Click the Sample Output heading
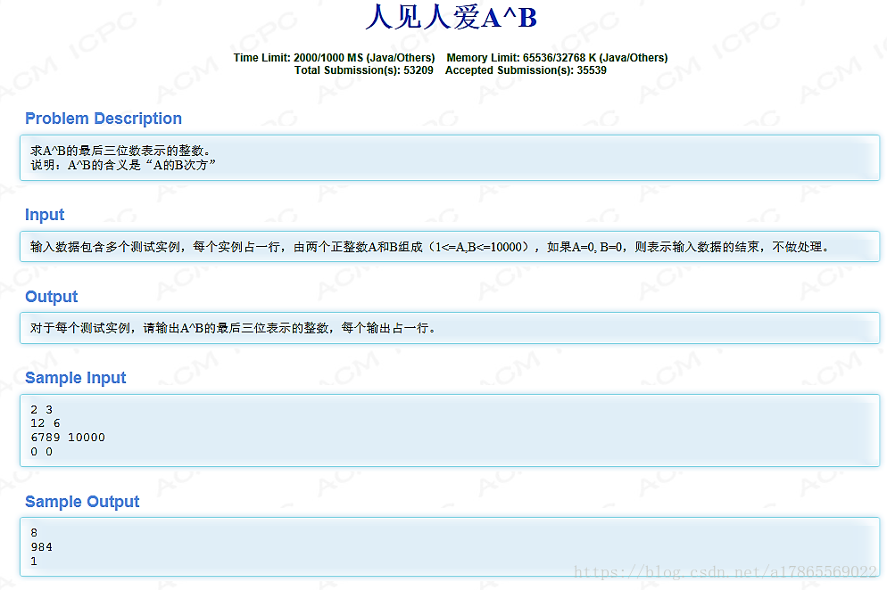Screen dimensions: 887x590 point(82,502)
